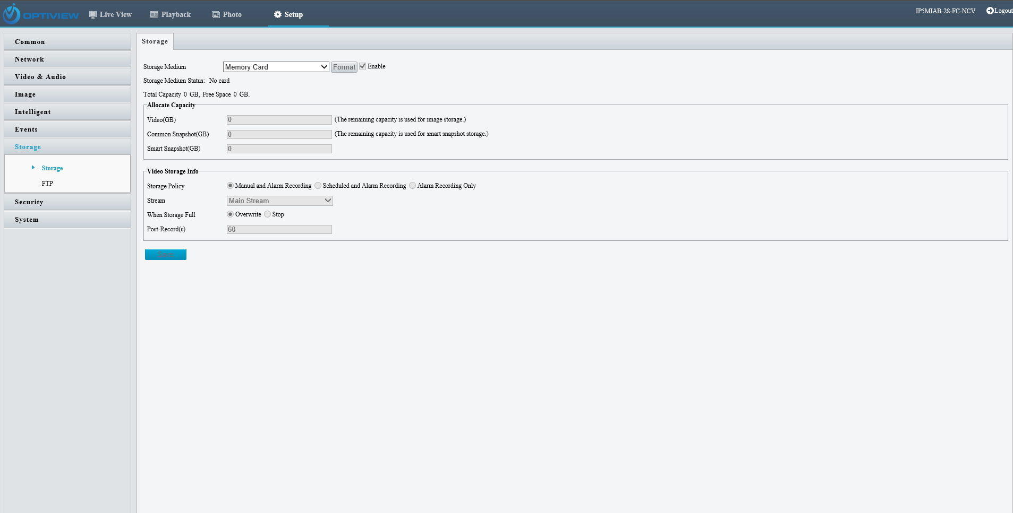This screenshot has height=513, width=1013.
Task: Open the Storage Medium dropdown
Action: point(276,67)
